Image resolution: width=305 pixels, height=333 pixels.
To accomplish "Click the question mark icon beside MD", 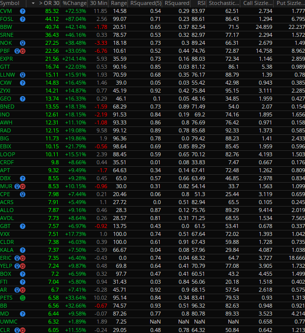I will click(22, 314).
